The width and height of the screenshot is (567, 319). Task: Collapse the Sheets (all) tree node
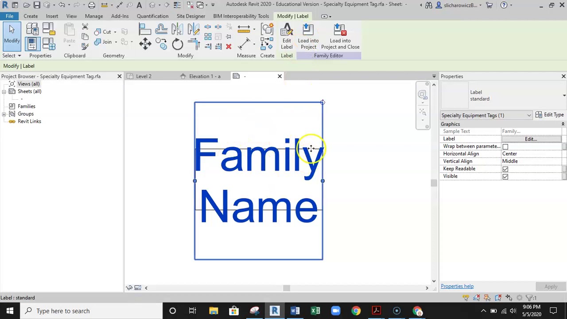[4, 91]
